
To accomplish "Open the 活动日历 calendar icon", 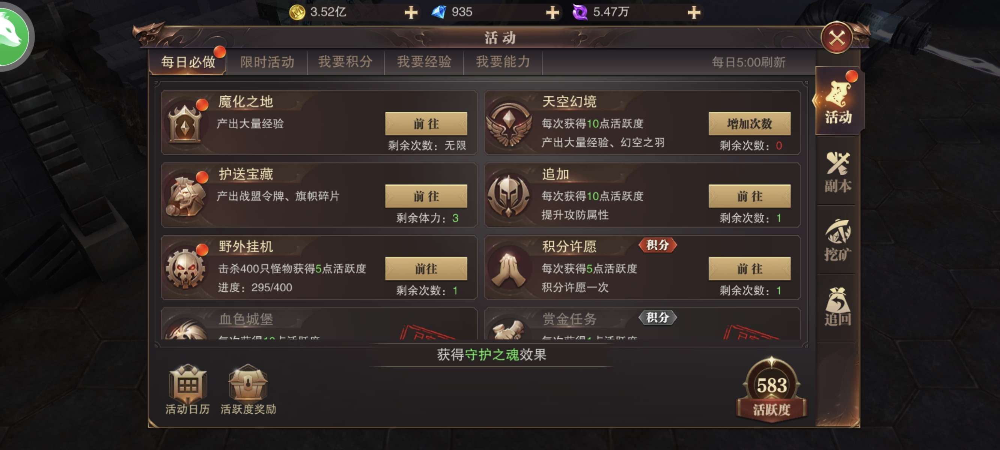I will coord(188,389).
